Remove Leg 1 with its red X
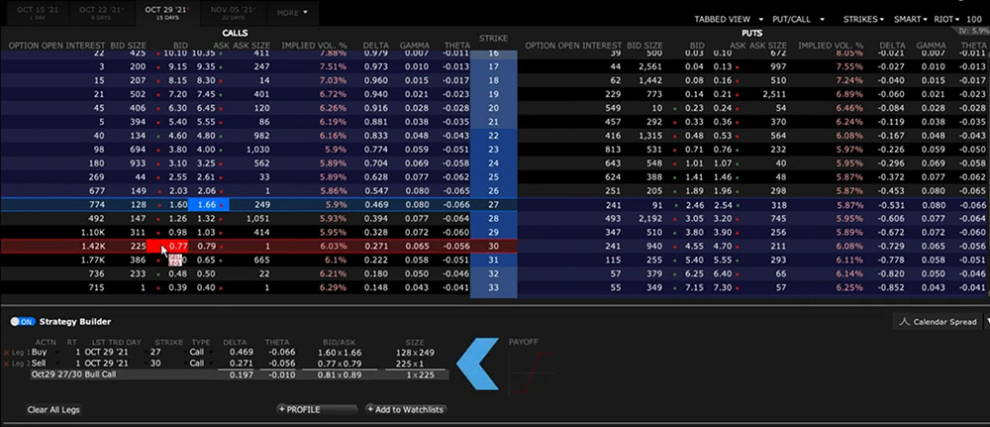Image resolution: width=990 pixels, height=427 pixels. point(6,353)
